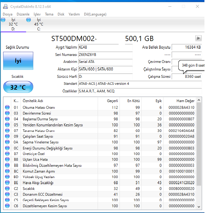The height and width of the screenshot is (213, 209).
Task: Click the 32 °C temperature button
Action: point(18,87)
